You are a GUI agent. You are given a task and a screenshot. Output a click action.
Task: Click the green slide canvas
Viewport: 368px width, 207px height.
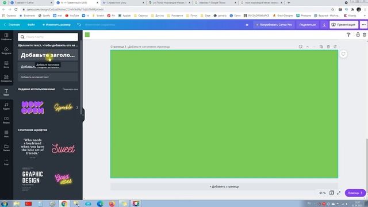tap(224, 114)
